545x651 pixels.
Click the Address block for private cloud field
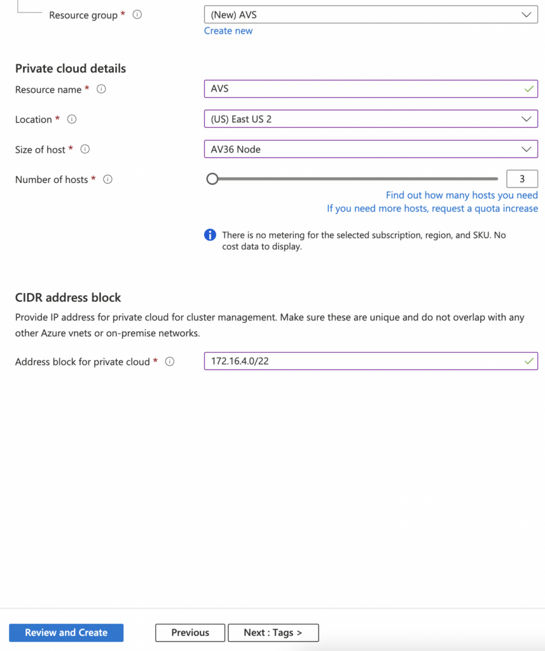[x=362, y=361]
